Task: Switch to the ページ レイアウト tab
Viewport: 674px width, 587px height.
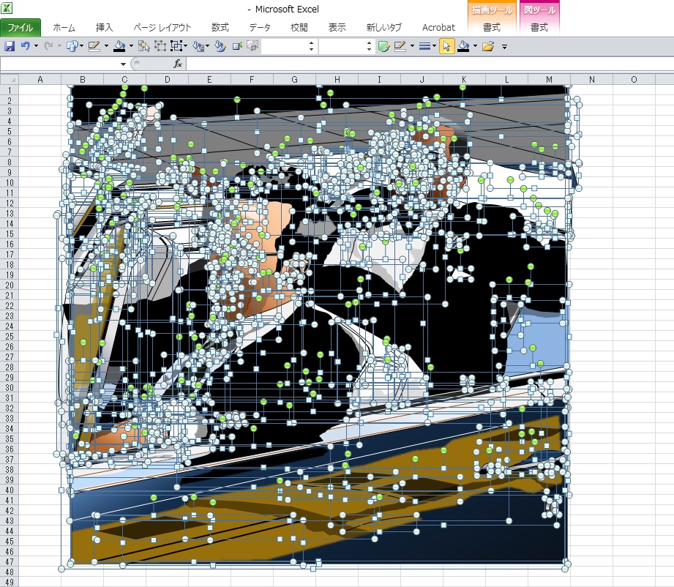Action: [x=162, y=28]
